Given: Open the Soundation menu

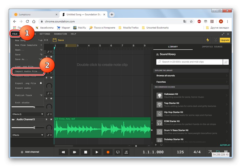Looking at the screenshot, I should click(x=60, y=34).
